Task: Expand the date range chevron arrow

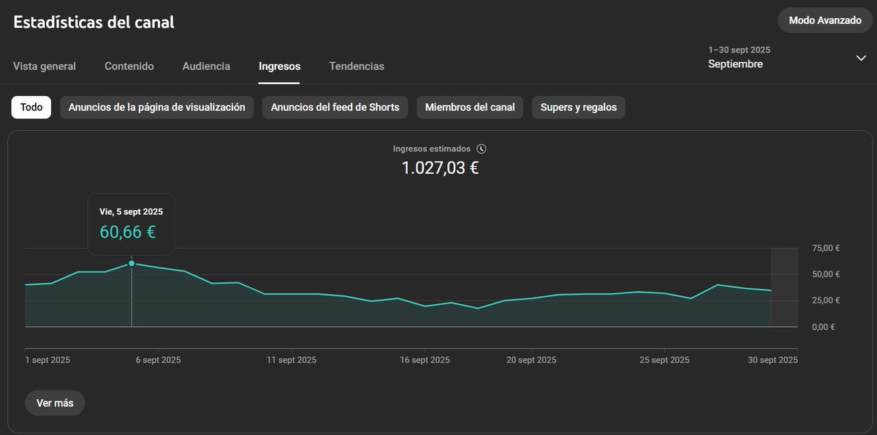Action: 861,58
